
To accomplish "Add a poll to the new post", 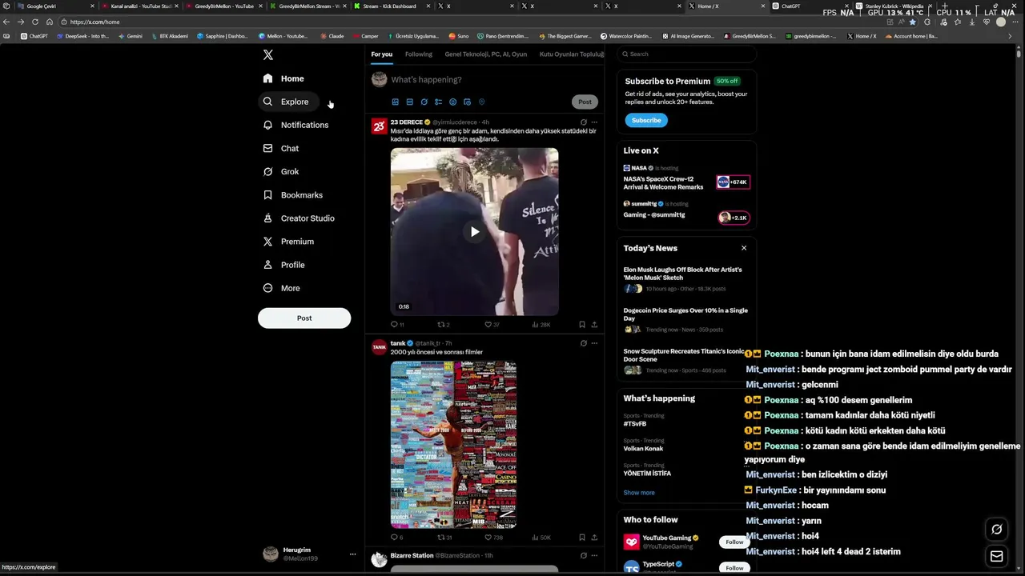I will pos(438,102).
